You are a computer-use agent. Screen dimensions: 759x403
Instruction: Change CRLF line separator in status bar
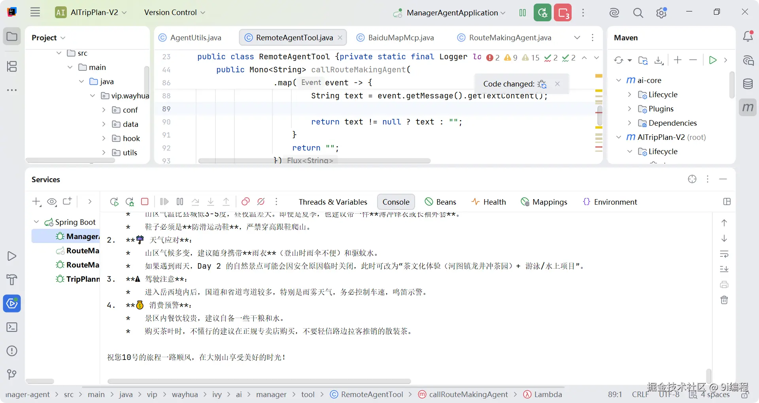pyautogui.click(x=640, y=394)
